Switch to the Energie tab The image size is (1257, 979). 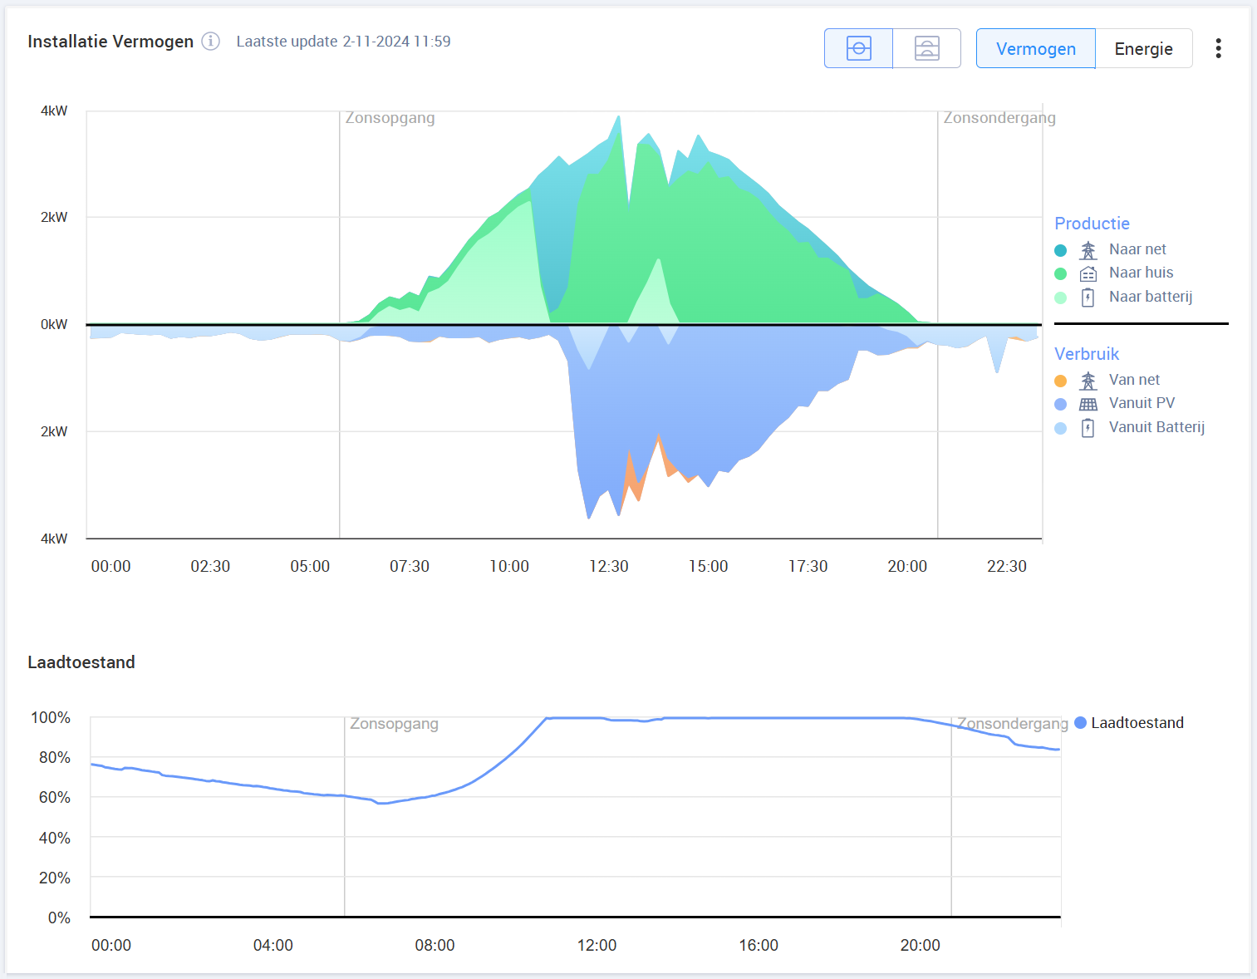(1143, 49)
